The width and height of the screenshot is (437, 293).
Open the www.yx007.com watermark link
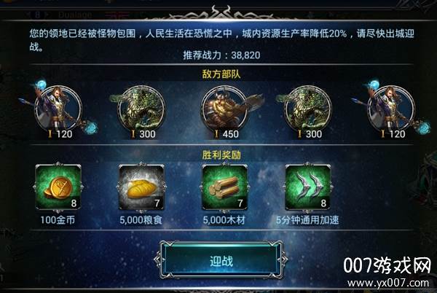coord(388,284)
